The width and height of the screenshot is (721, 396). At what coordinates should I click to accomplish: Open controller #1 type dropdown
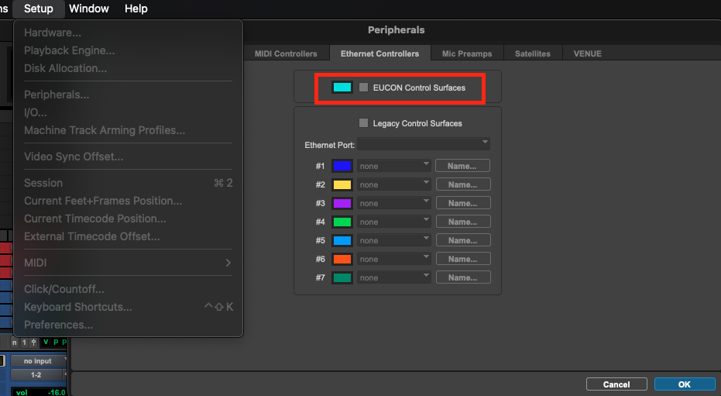(394, 166)
